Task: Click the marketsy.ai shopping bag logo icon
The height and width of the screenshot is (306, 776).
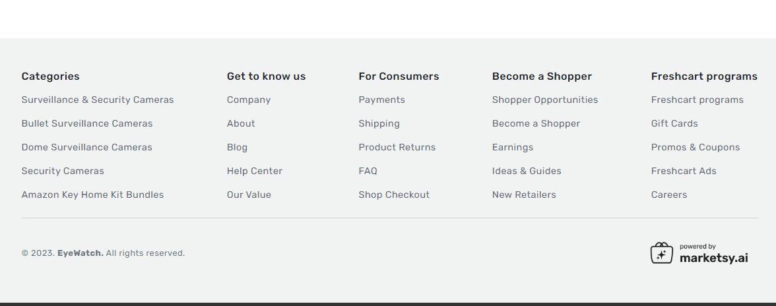Action: coord(661,253)
